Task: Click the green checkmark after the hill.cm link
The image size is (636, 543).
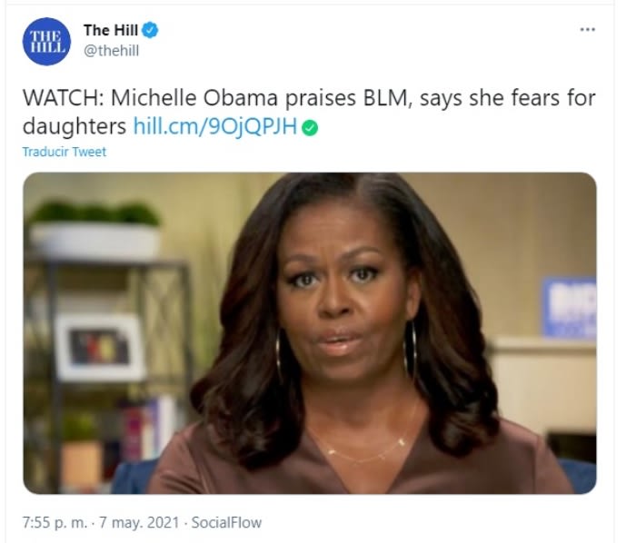Action: tap(311, 128)
